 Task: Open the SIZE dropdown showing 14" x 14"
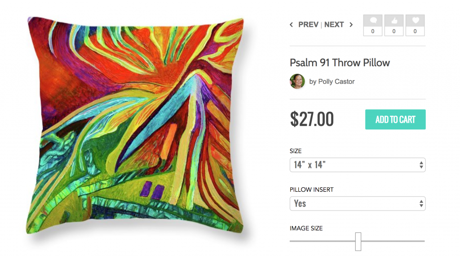(357, 165)
